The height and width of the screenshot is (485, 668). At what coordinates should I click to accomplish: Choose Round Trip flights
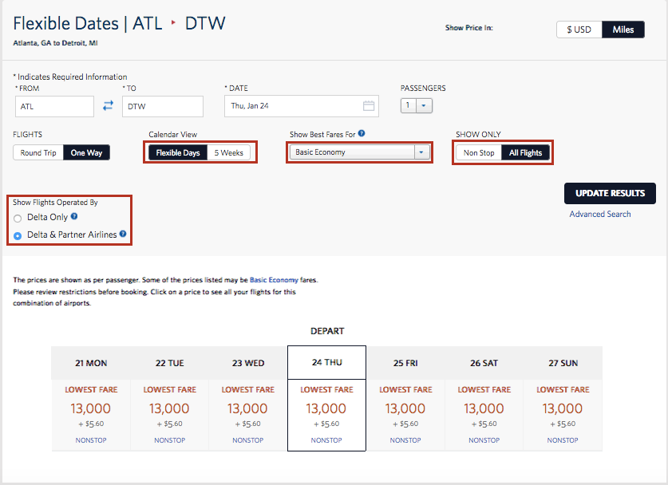[x=38, y=152]
